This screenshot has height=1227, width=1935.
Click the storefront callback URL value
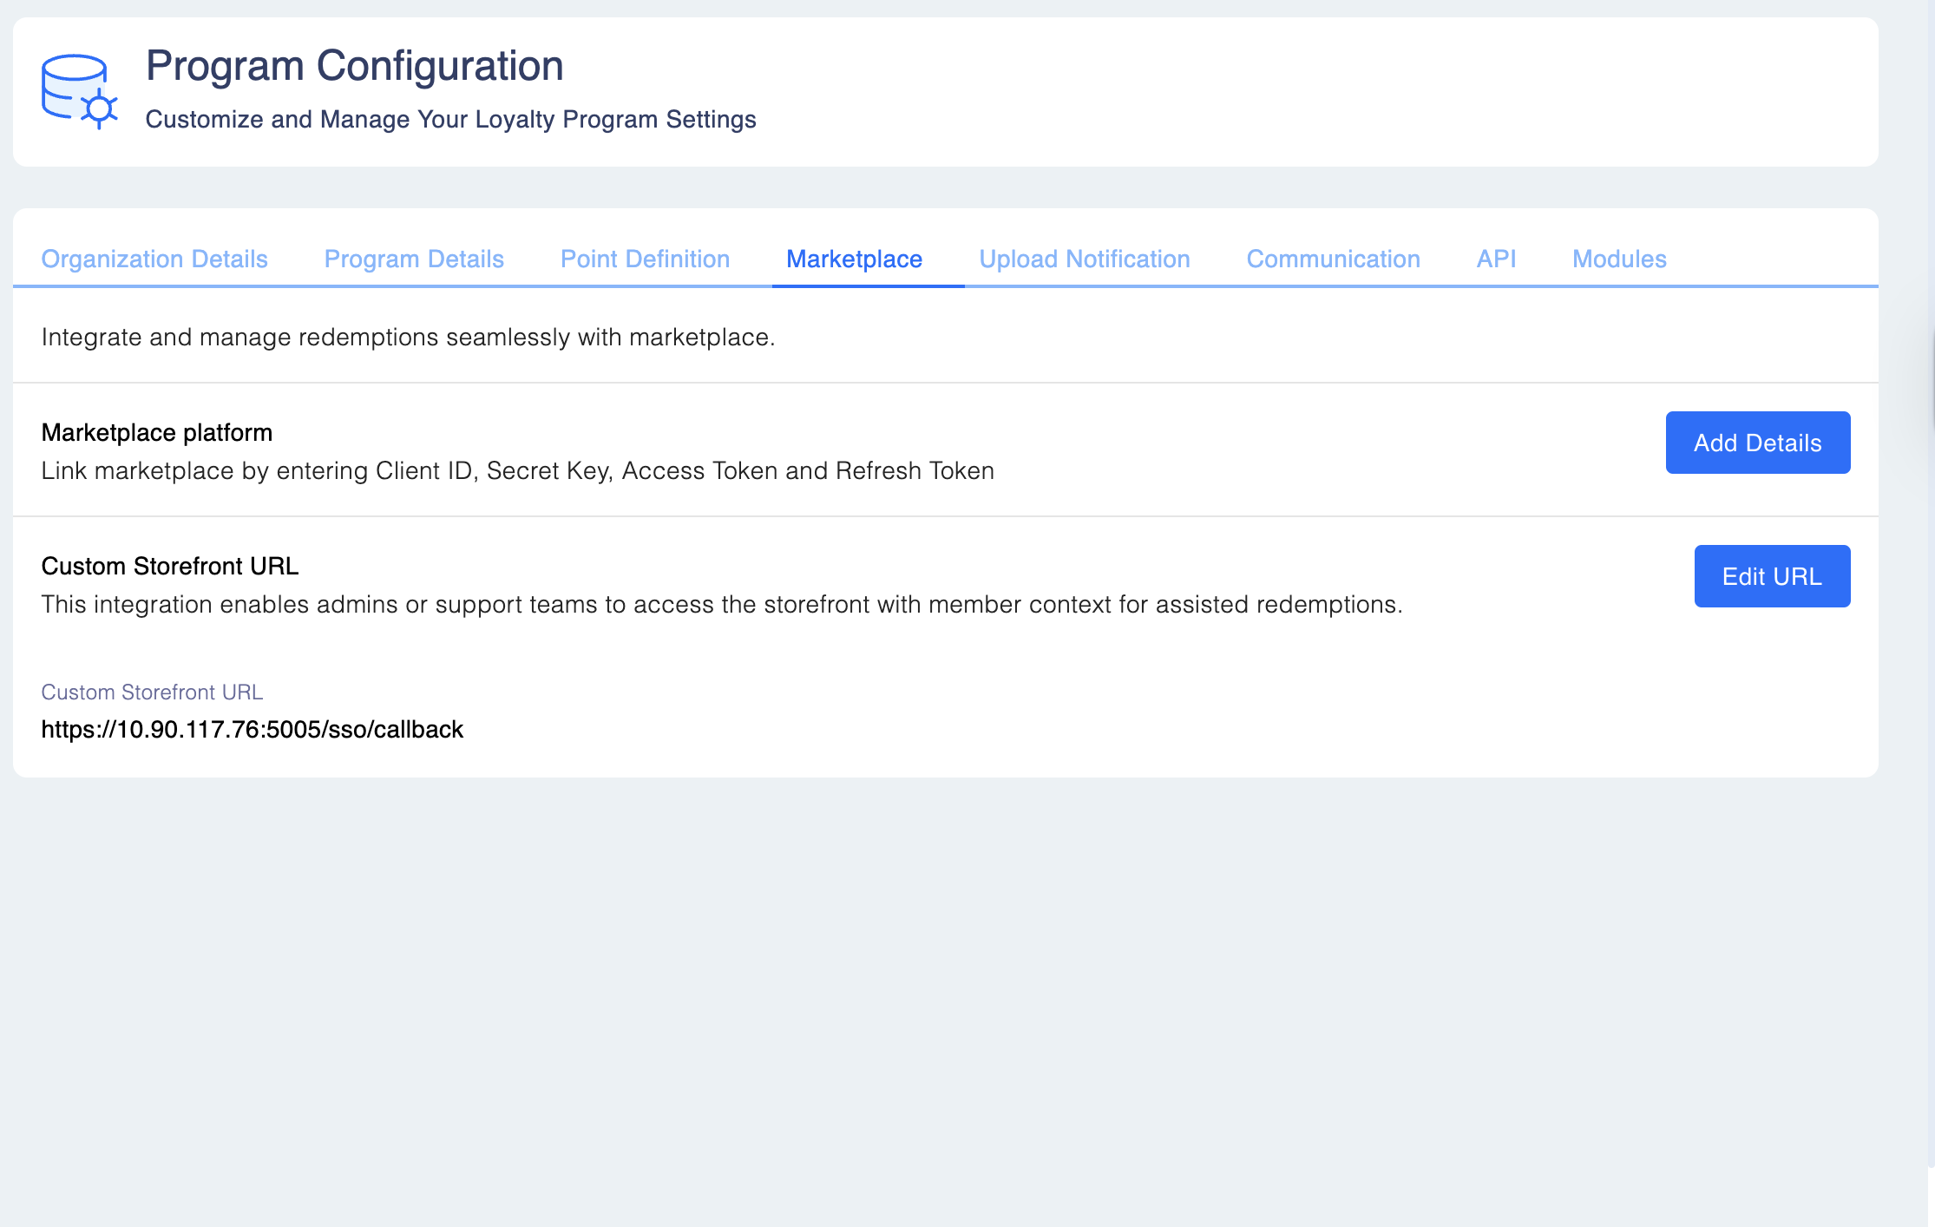coord(253,729)
